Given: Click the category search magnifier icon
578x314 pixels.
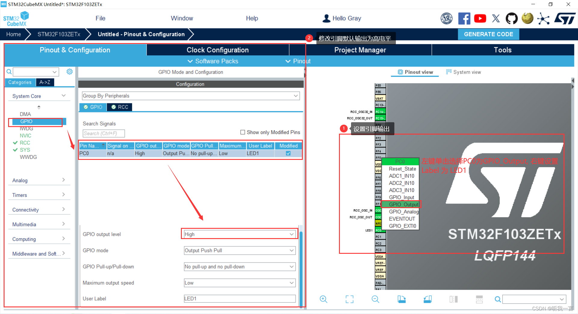Looking at the screenshot, I should pyautogui.click(x=9, y=72).
